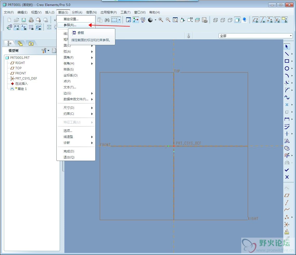Switch to the folder browser tab
Viewport: 296px width, 255px height.
pyautogui.click(x=20, y=44)
